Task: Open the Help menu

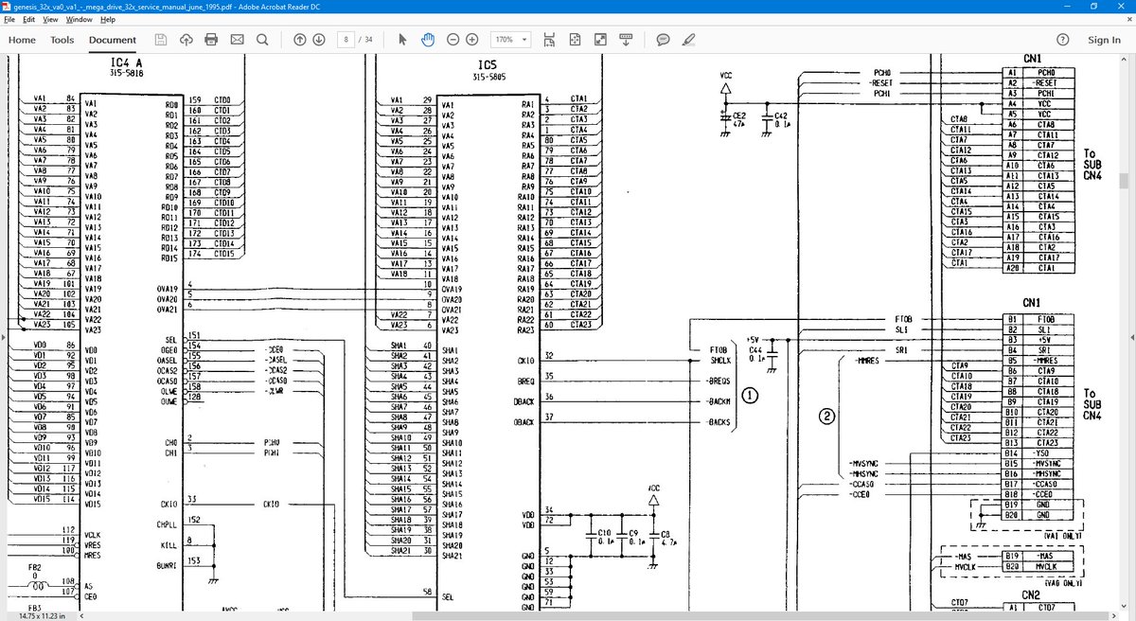Action: (x=108, y=19)
